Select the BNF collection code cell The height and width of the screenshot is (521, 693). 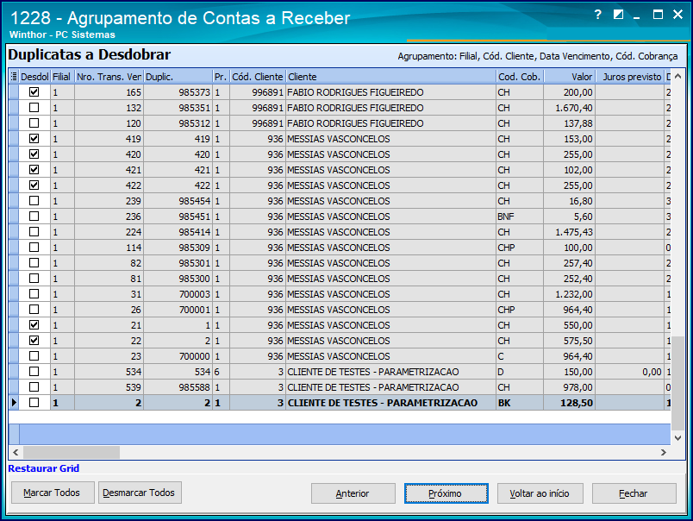click(x=520, y=217)
